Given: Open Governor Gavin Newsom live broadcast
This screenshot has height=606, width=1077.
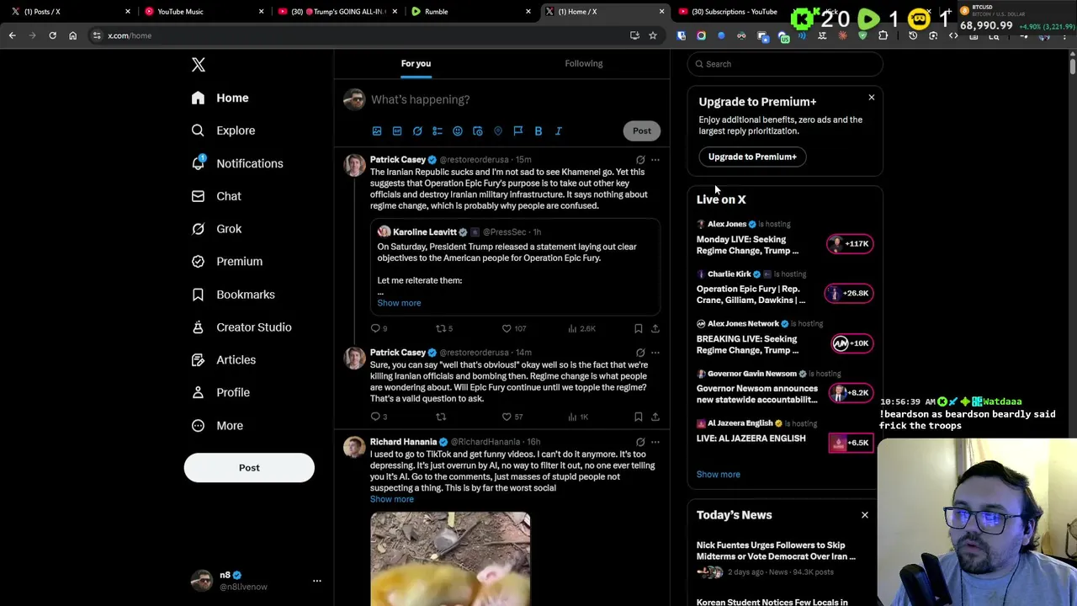Looking at the screenshot, I should pyautogui.click(x=784, y=387).
